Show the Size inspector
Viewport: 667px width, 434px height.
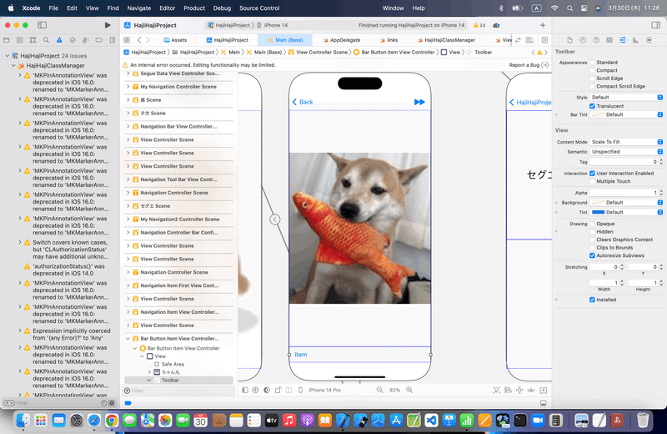click(635, 40)
